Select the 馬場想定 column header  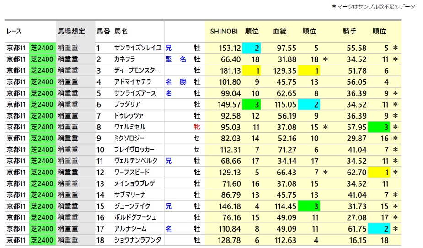(71, 32)
